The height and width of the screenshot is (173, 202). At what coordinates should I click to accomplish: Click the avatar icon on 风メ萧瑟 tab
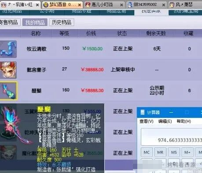[172, 5]
